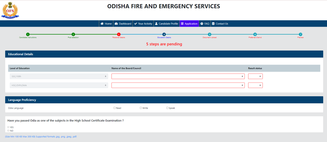Click the Personal Details step label
The width and height of the screenshot is (327, 142).
119,37
